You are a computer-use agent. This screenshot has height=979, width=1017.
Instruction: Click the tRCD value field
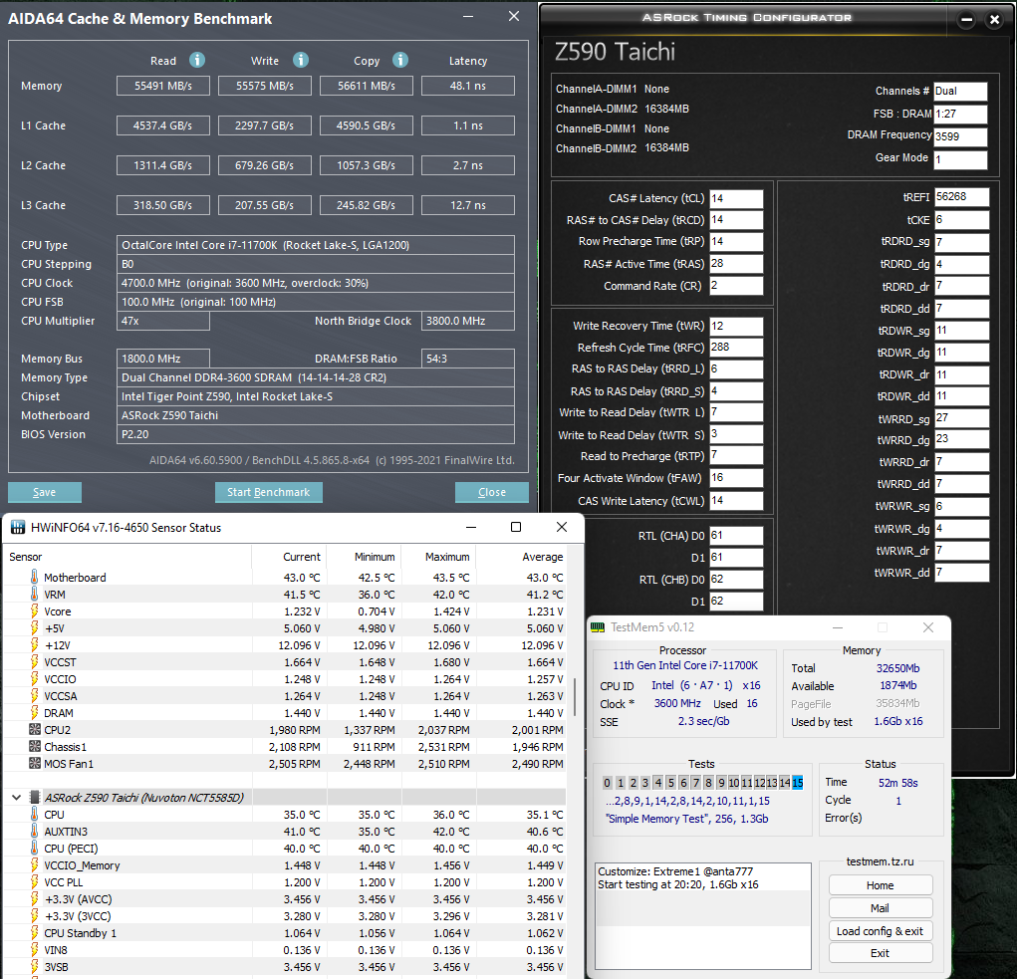click(736, 220)
